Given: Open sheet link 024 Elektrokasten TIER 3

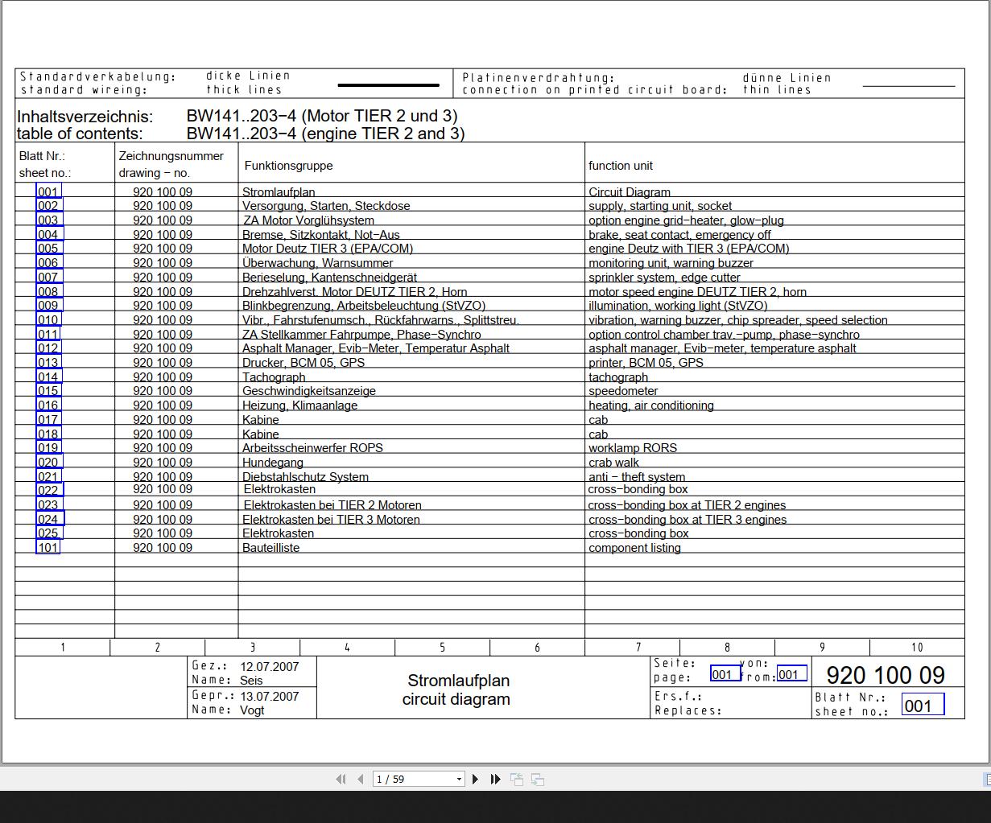Looking at the screenshot, I should click(49, 519).
